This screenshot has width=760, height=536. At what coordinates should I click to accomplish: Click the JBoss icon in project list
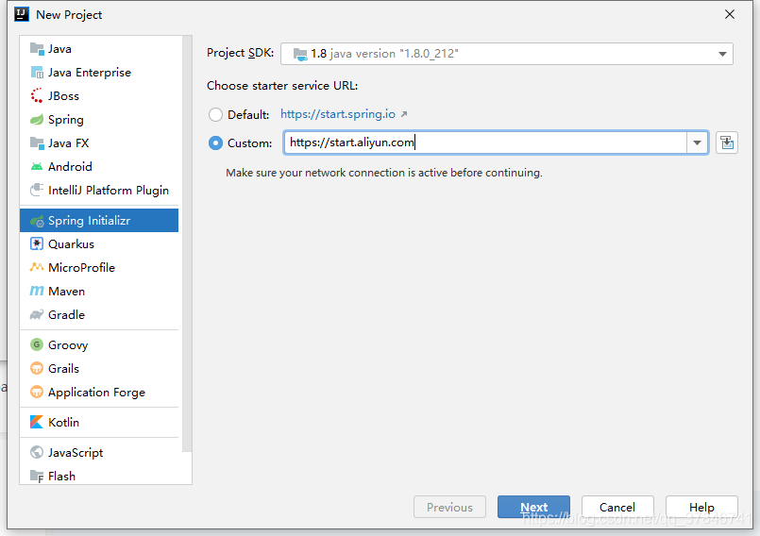click(37, 96)
